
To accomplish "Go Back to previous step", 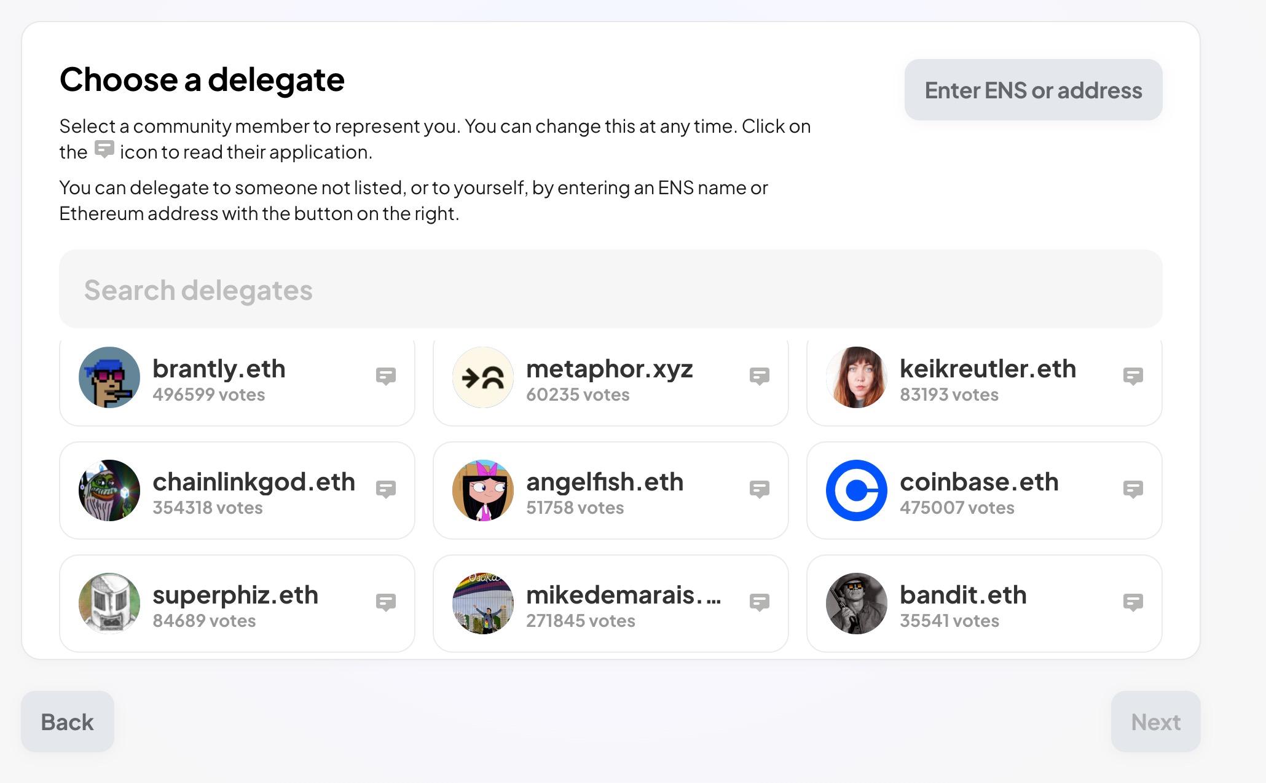I will (x=68, y=722).
